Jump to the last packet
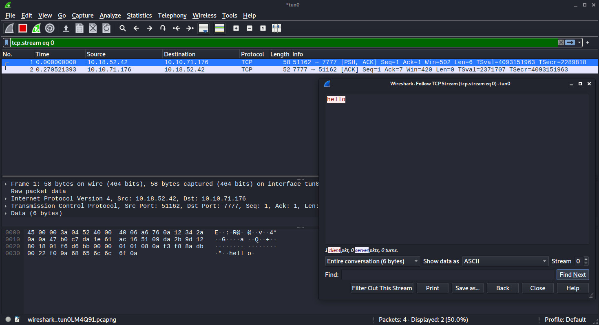The height and width of the screenshot is (325, 599). click(x=190, y=28)
